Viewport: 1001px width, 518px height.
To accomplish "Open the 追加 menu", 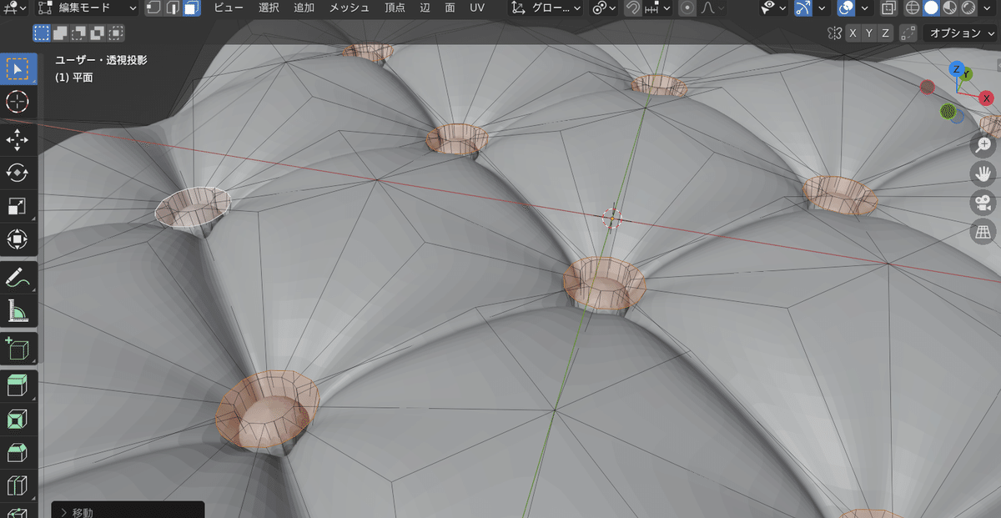I will coord(304,8).
